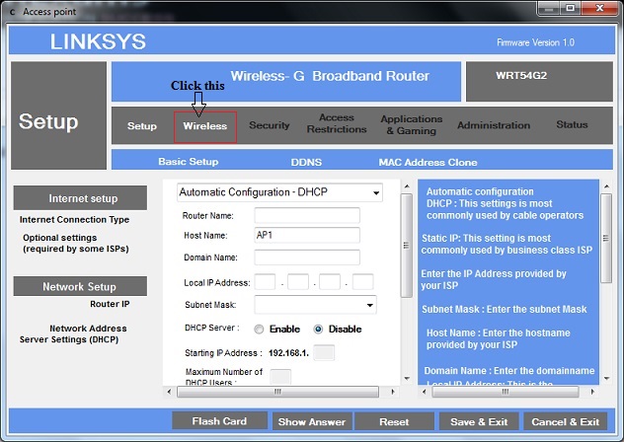Select DHCP Server Disable radio button
This screenshot has width=624, height=442.
[318, 330]
